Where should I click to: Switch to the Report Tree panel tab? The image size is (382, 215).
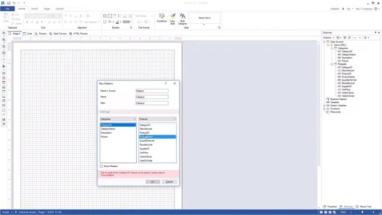pyautogui.click(x=363, y=207)
